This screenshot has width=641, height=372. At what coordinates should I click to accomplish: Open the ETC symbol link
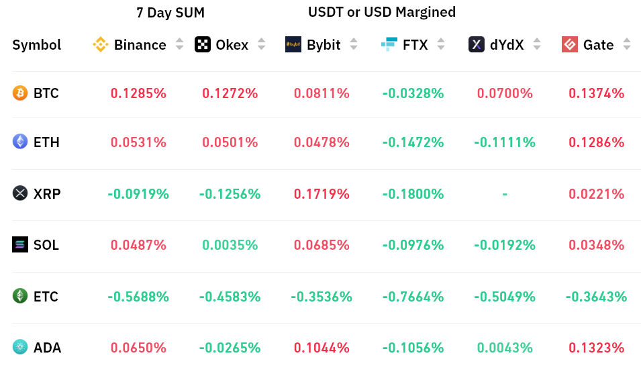(x=46, y=296)
